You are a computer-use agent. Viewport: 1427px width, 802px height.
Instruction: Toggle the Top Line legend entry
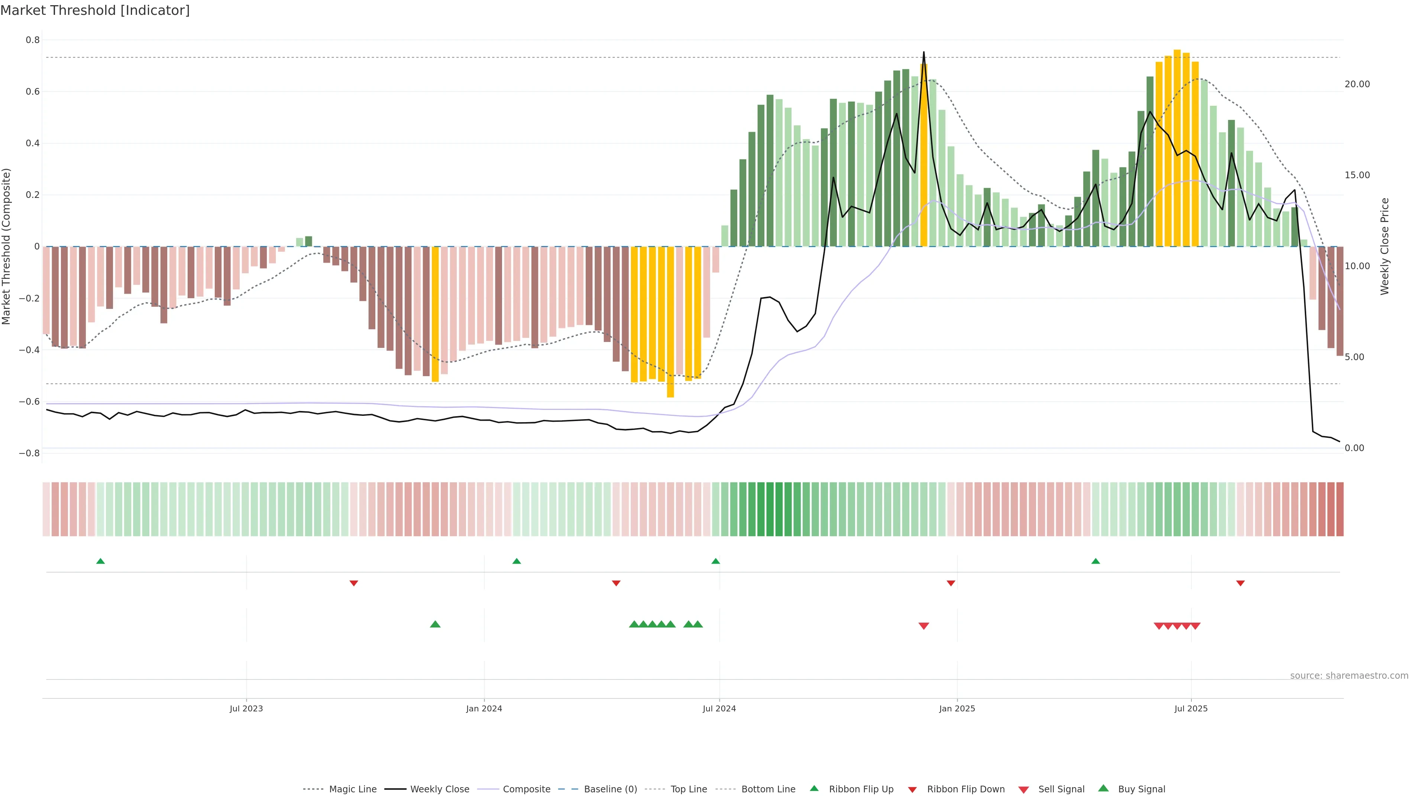tap(689, 789)
